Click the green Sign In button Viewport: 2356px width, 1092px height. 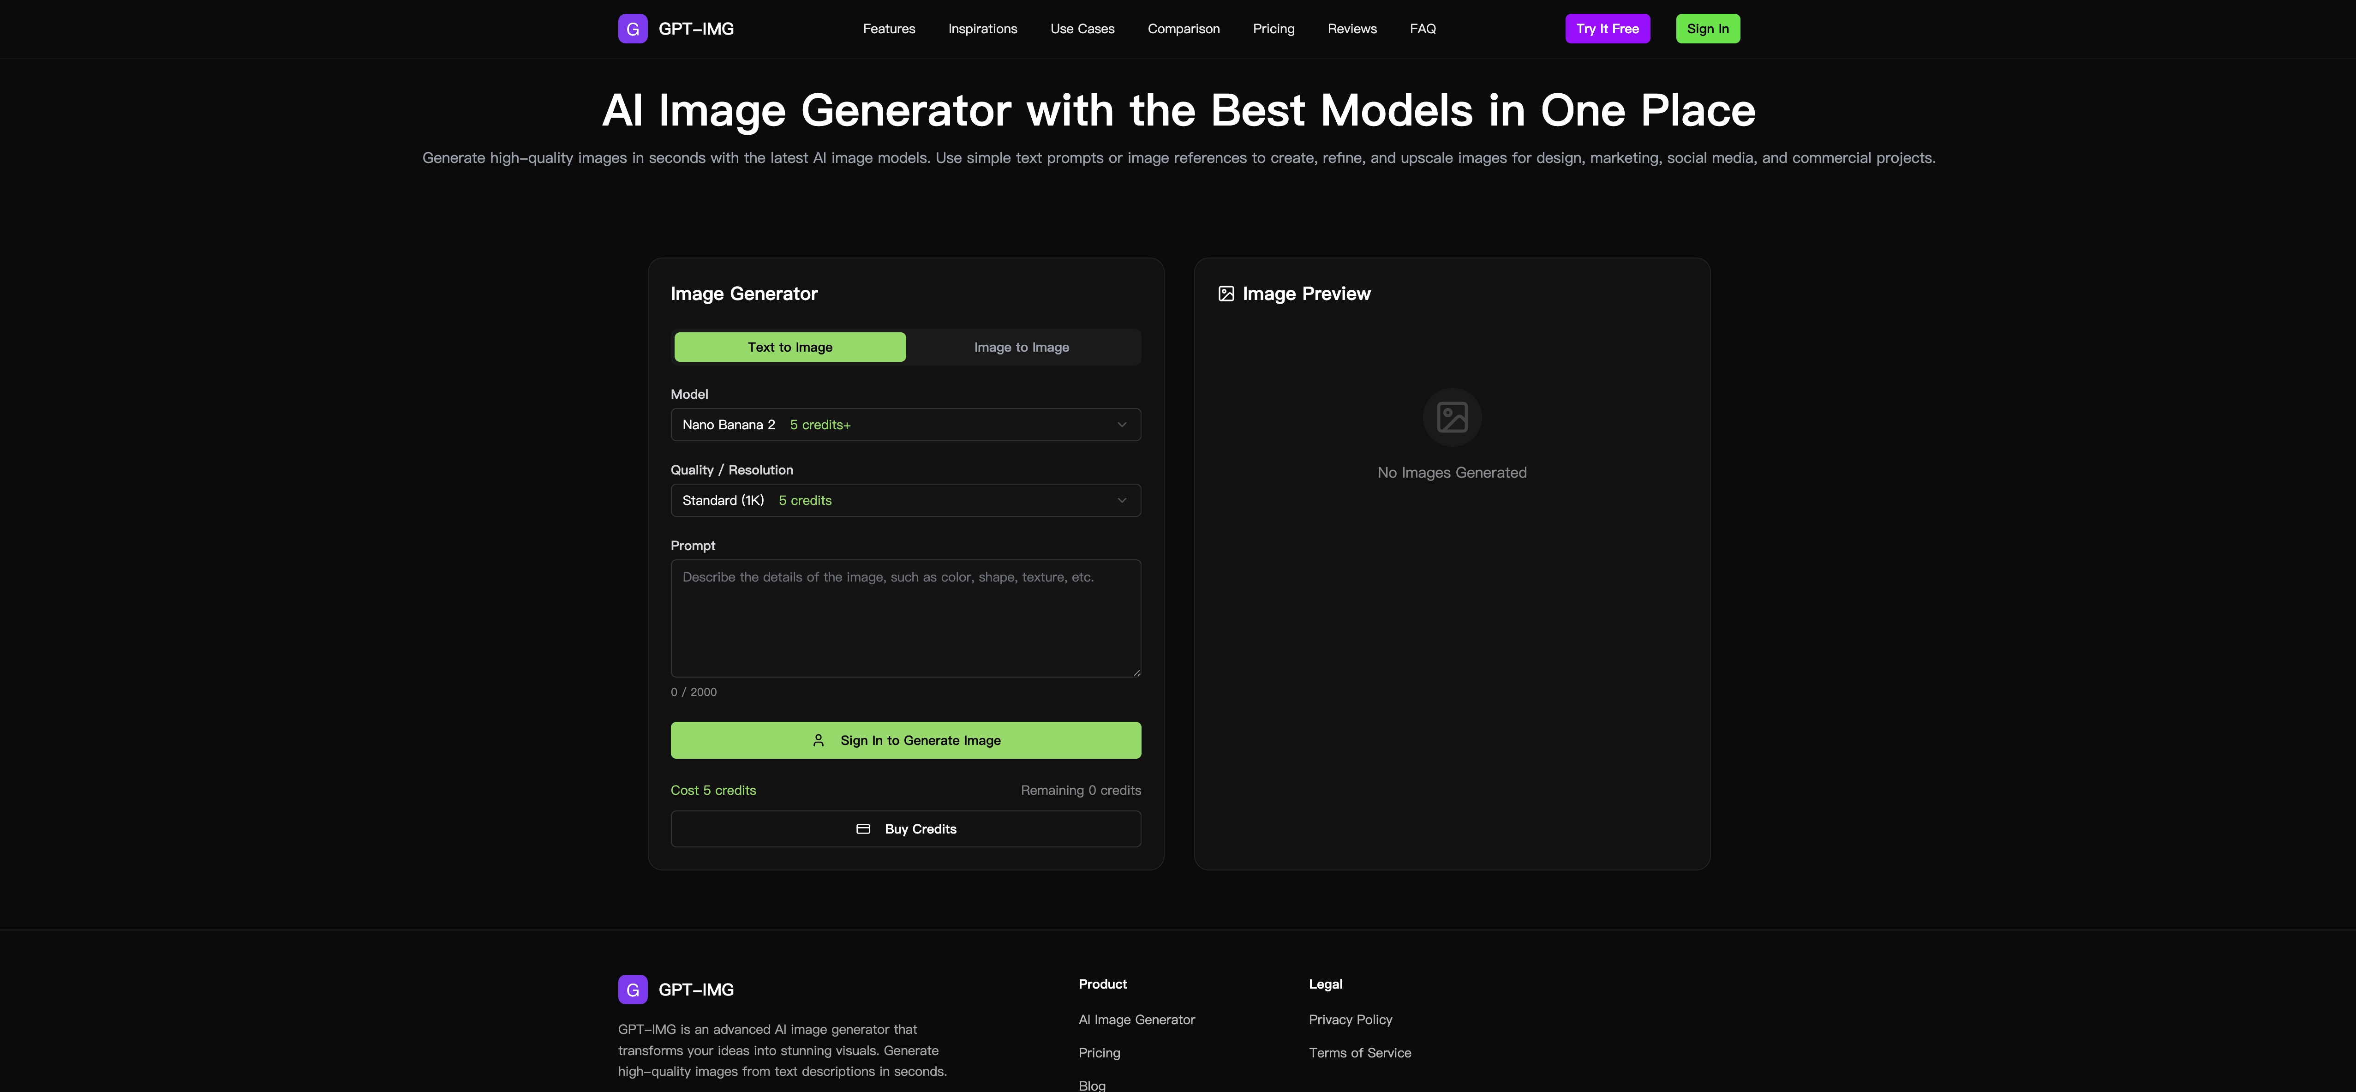click(1707, 28)
